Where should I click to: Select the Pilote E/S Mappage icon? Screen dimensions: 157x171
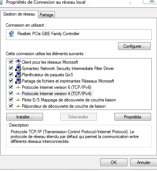pos(18,100)
